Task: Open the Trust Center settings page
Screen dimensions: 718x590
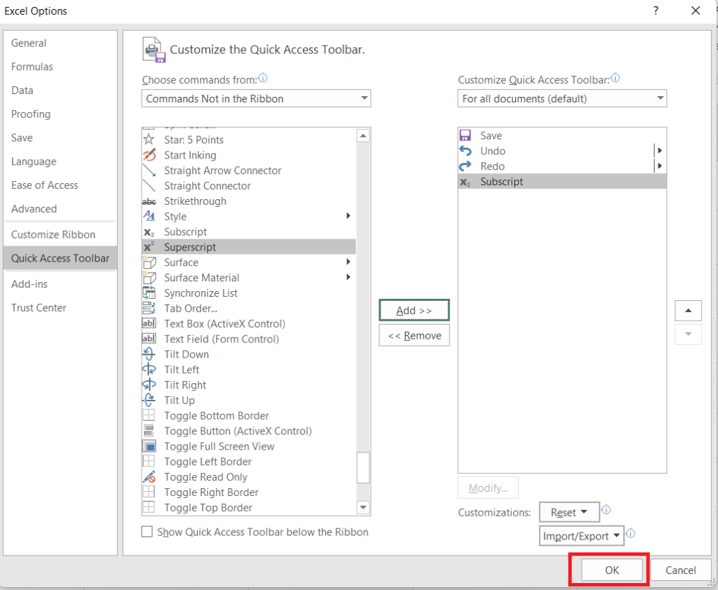Action: click(x=39, y=307)
